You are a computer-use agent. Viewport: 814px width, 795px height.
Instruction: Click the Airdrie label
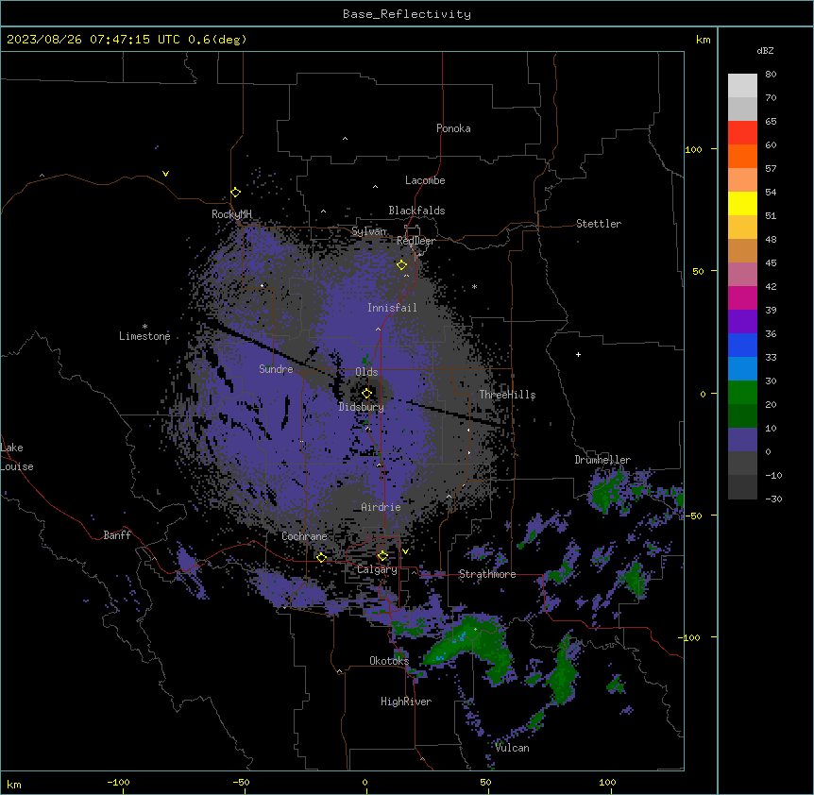(x=381, y=507)
